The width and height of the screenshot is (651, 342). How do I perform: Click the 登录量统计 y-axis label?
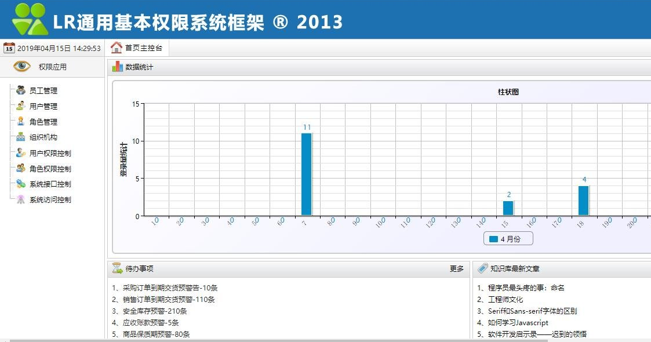click(x=123, y=160)
